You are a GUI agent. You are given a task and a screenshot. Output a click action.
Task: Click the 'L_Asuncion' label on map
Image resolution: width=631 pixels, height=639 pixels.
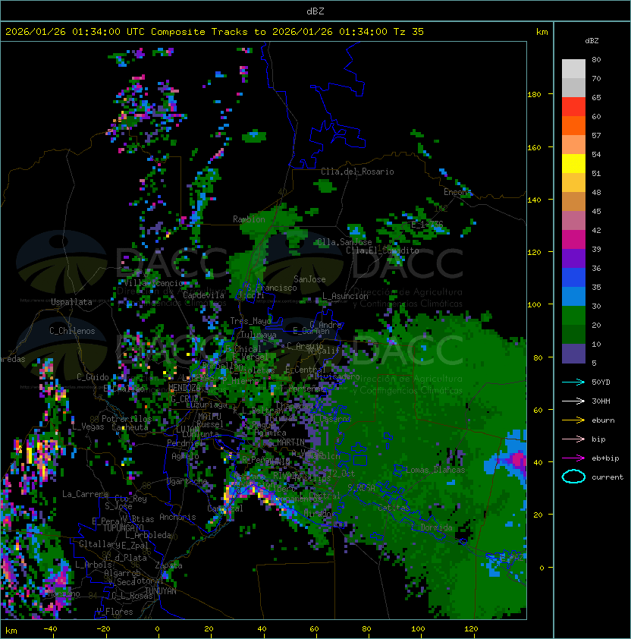(x=345, y=296)
